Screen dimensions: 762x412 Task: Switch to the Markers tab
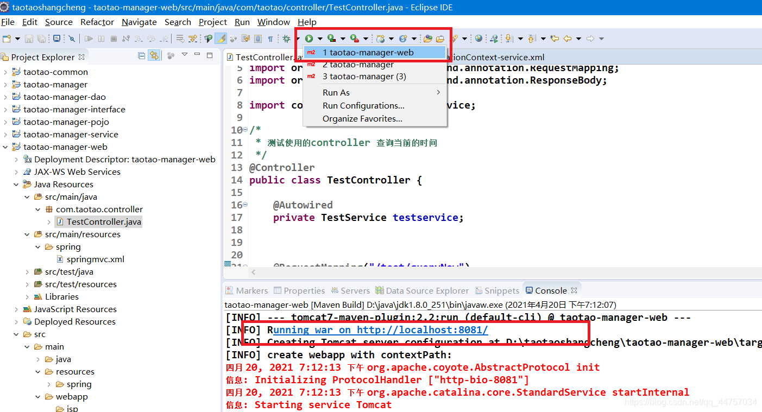coord(247,290)
